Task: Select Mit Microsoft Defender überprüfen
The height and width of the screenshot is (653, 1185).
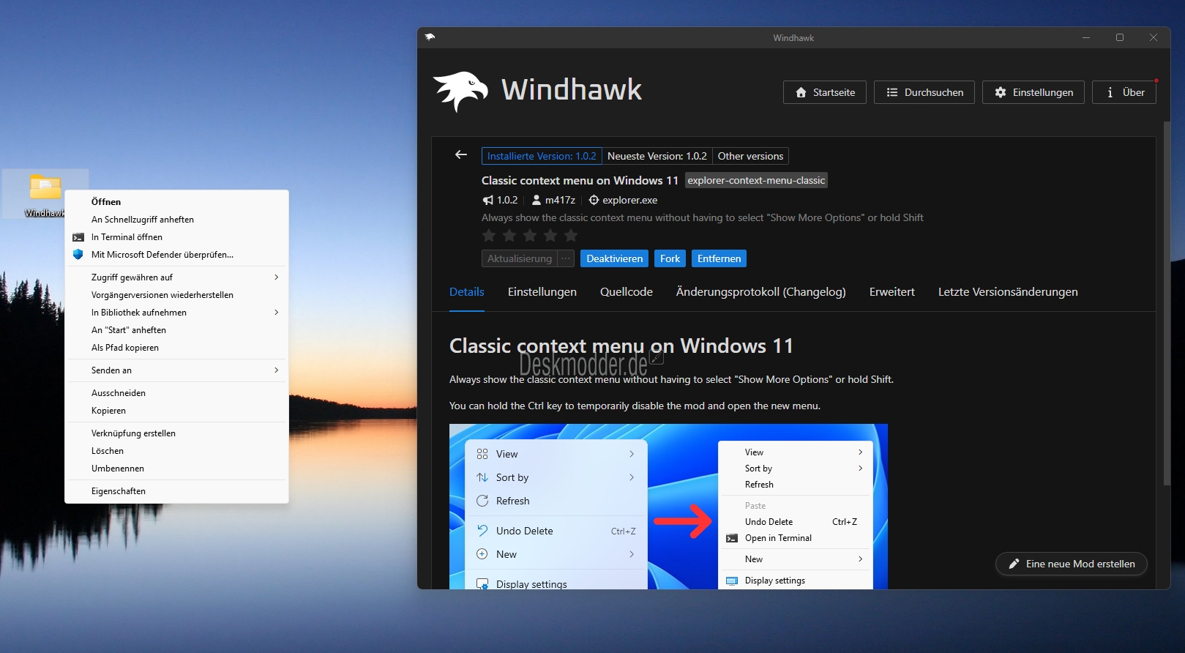Action: (x=177, y=255)
